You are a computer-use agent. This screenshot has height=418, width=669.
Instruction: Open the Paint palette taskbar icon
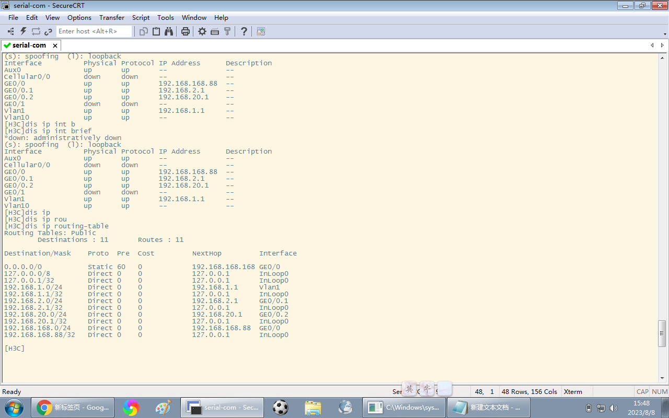tap(164, 408)
